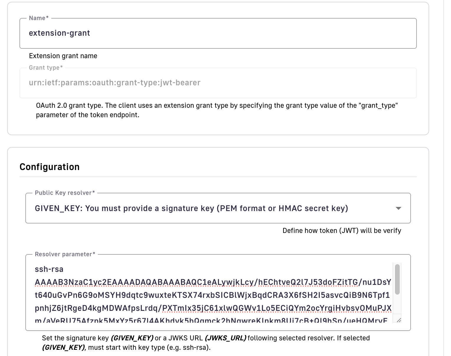
Task: Click the 'Define how token (JWT)' hint
Action: click(342, 231)
